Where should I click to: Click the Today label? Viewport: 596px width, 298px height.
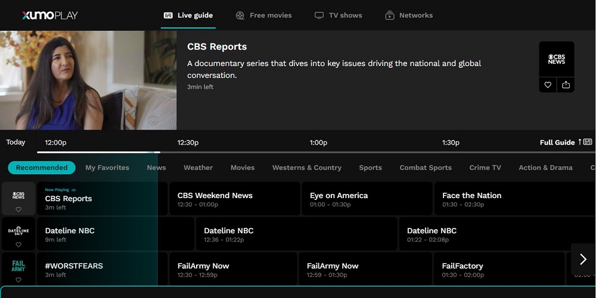(15, 142)
